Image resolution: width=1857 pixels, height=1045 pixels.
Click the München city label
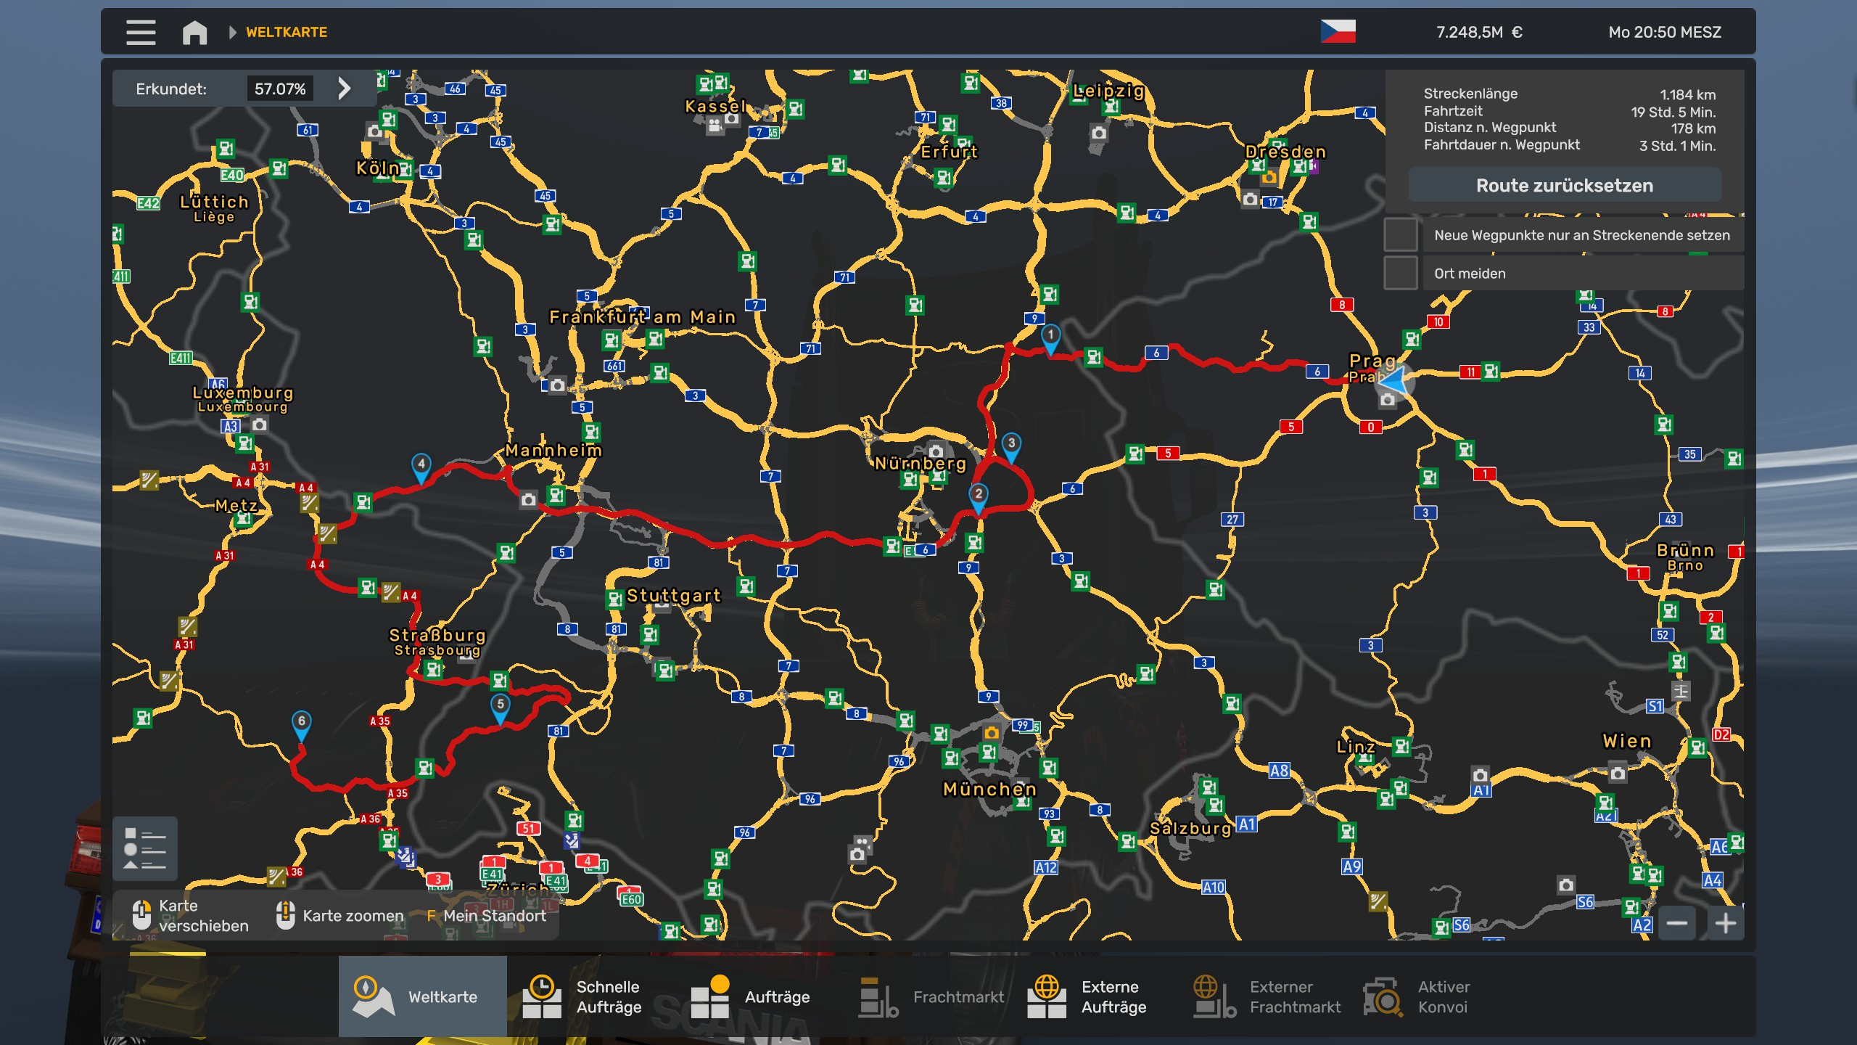(989, 789)
